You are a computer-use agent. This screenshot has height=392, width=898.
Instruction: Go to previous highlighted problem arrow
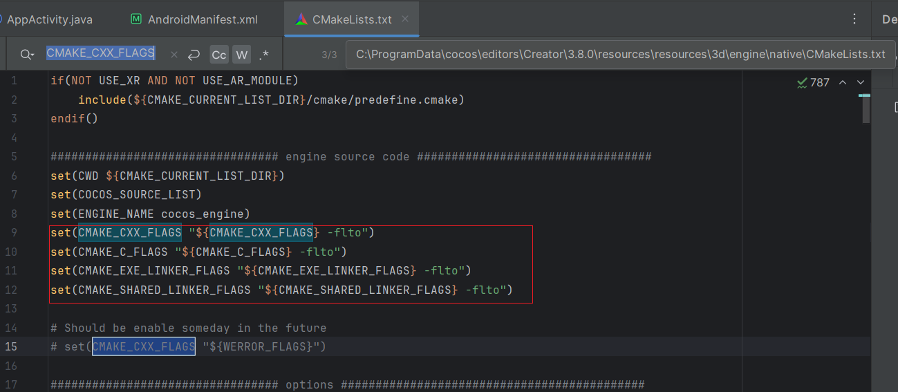pyautogui.click(x=843, y=82)
